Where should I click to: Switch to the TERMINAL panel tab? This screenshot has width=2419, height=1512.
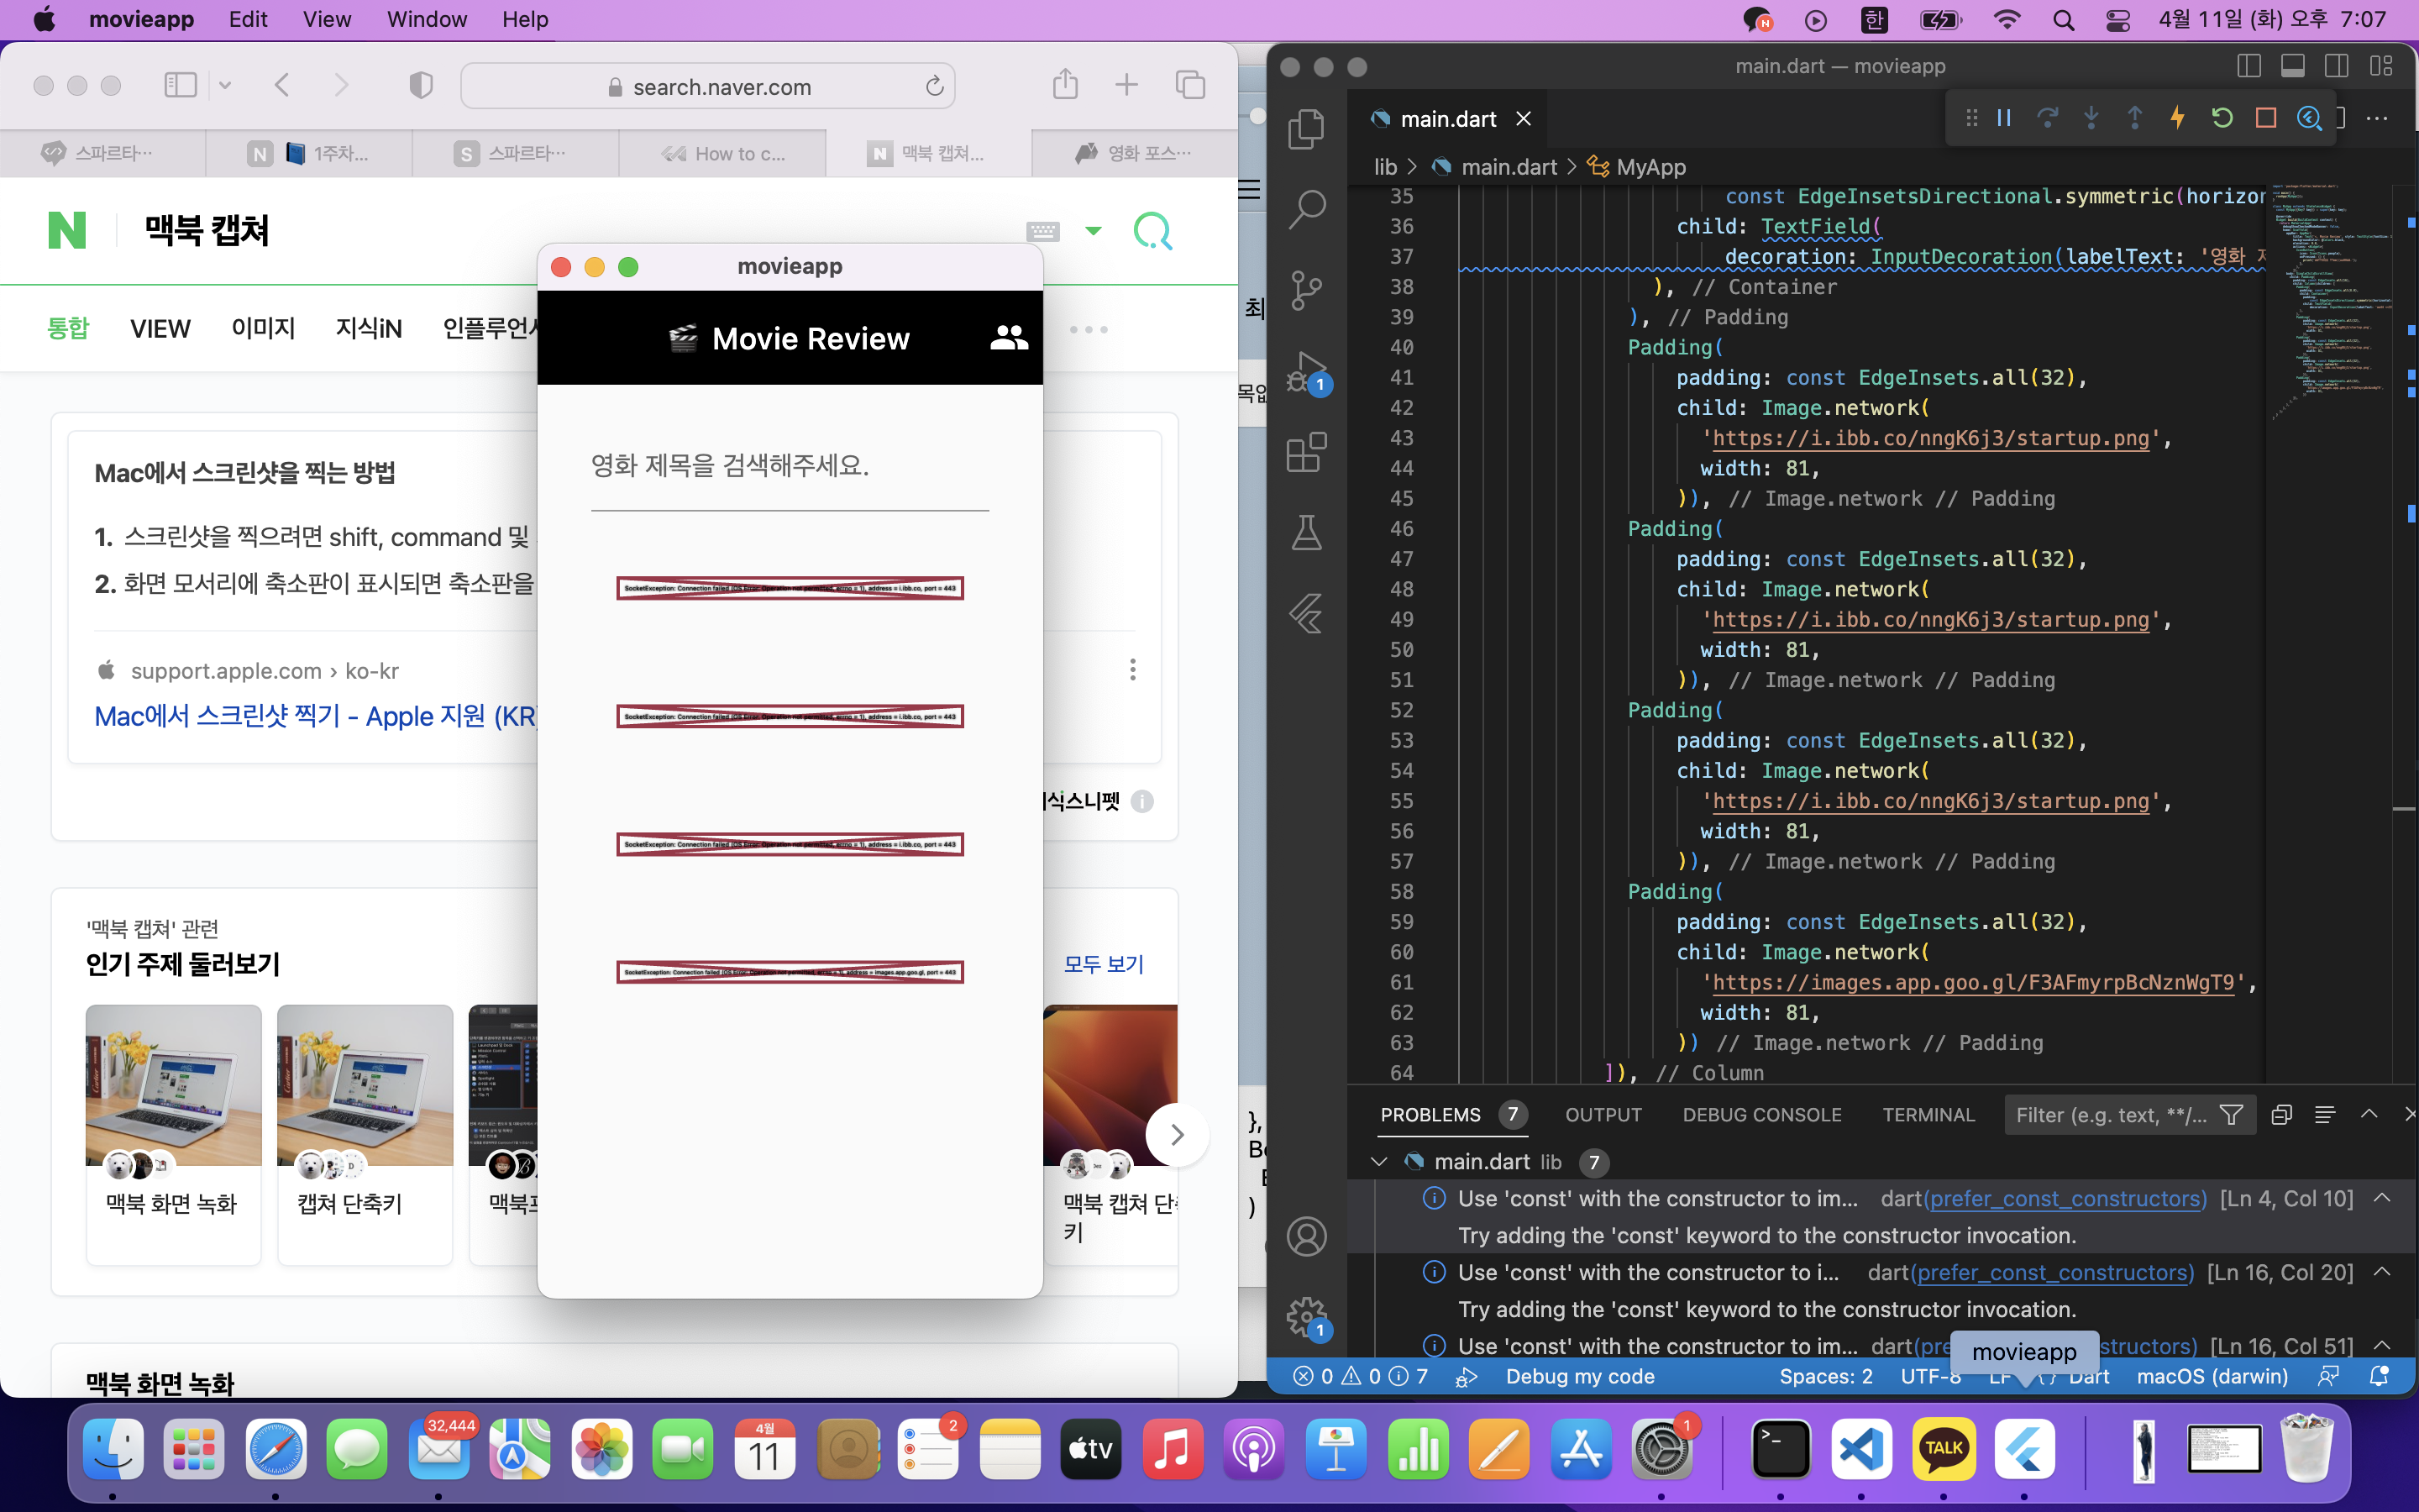pyautogui.click(x=1929, y=1115)
